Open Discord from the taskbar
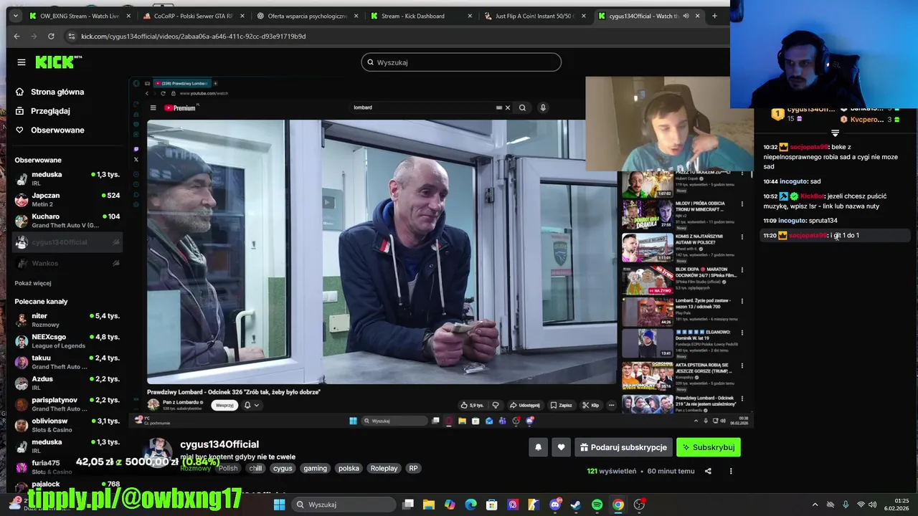Image resolution: width=918 pixels, height=516 pixels. (x=554, y=505)
